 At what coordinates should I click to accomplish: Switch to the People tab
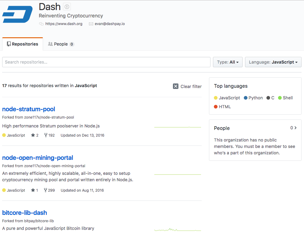pyautogui.click(x=61, y=44)
